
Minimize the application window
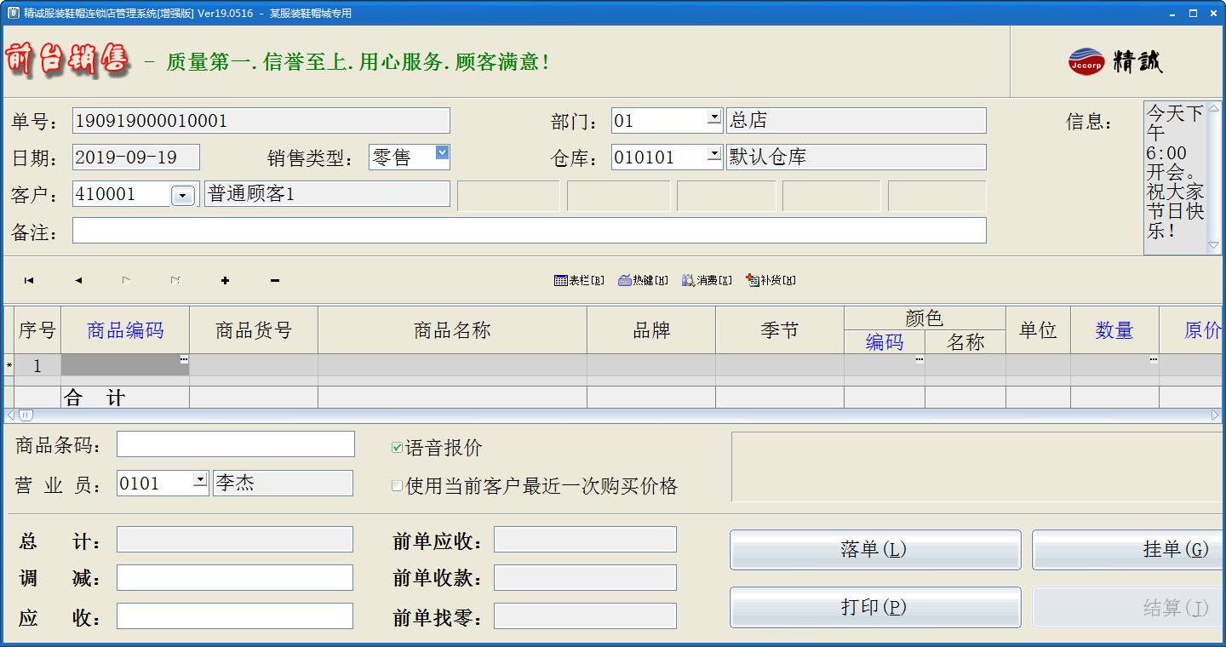tap(1172, 13)
